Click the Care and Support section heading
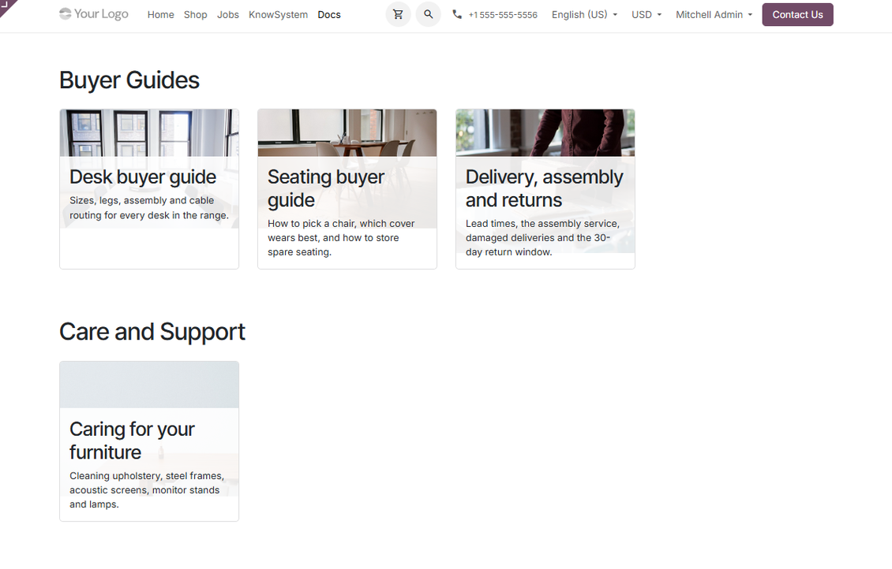 pos(152,333)
